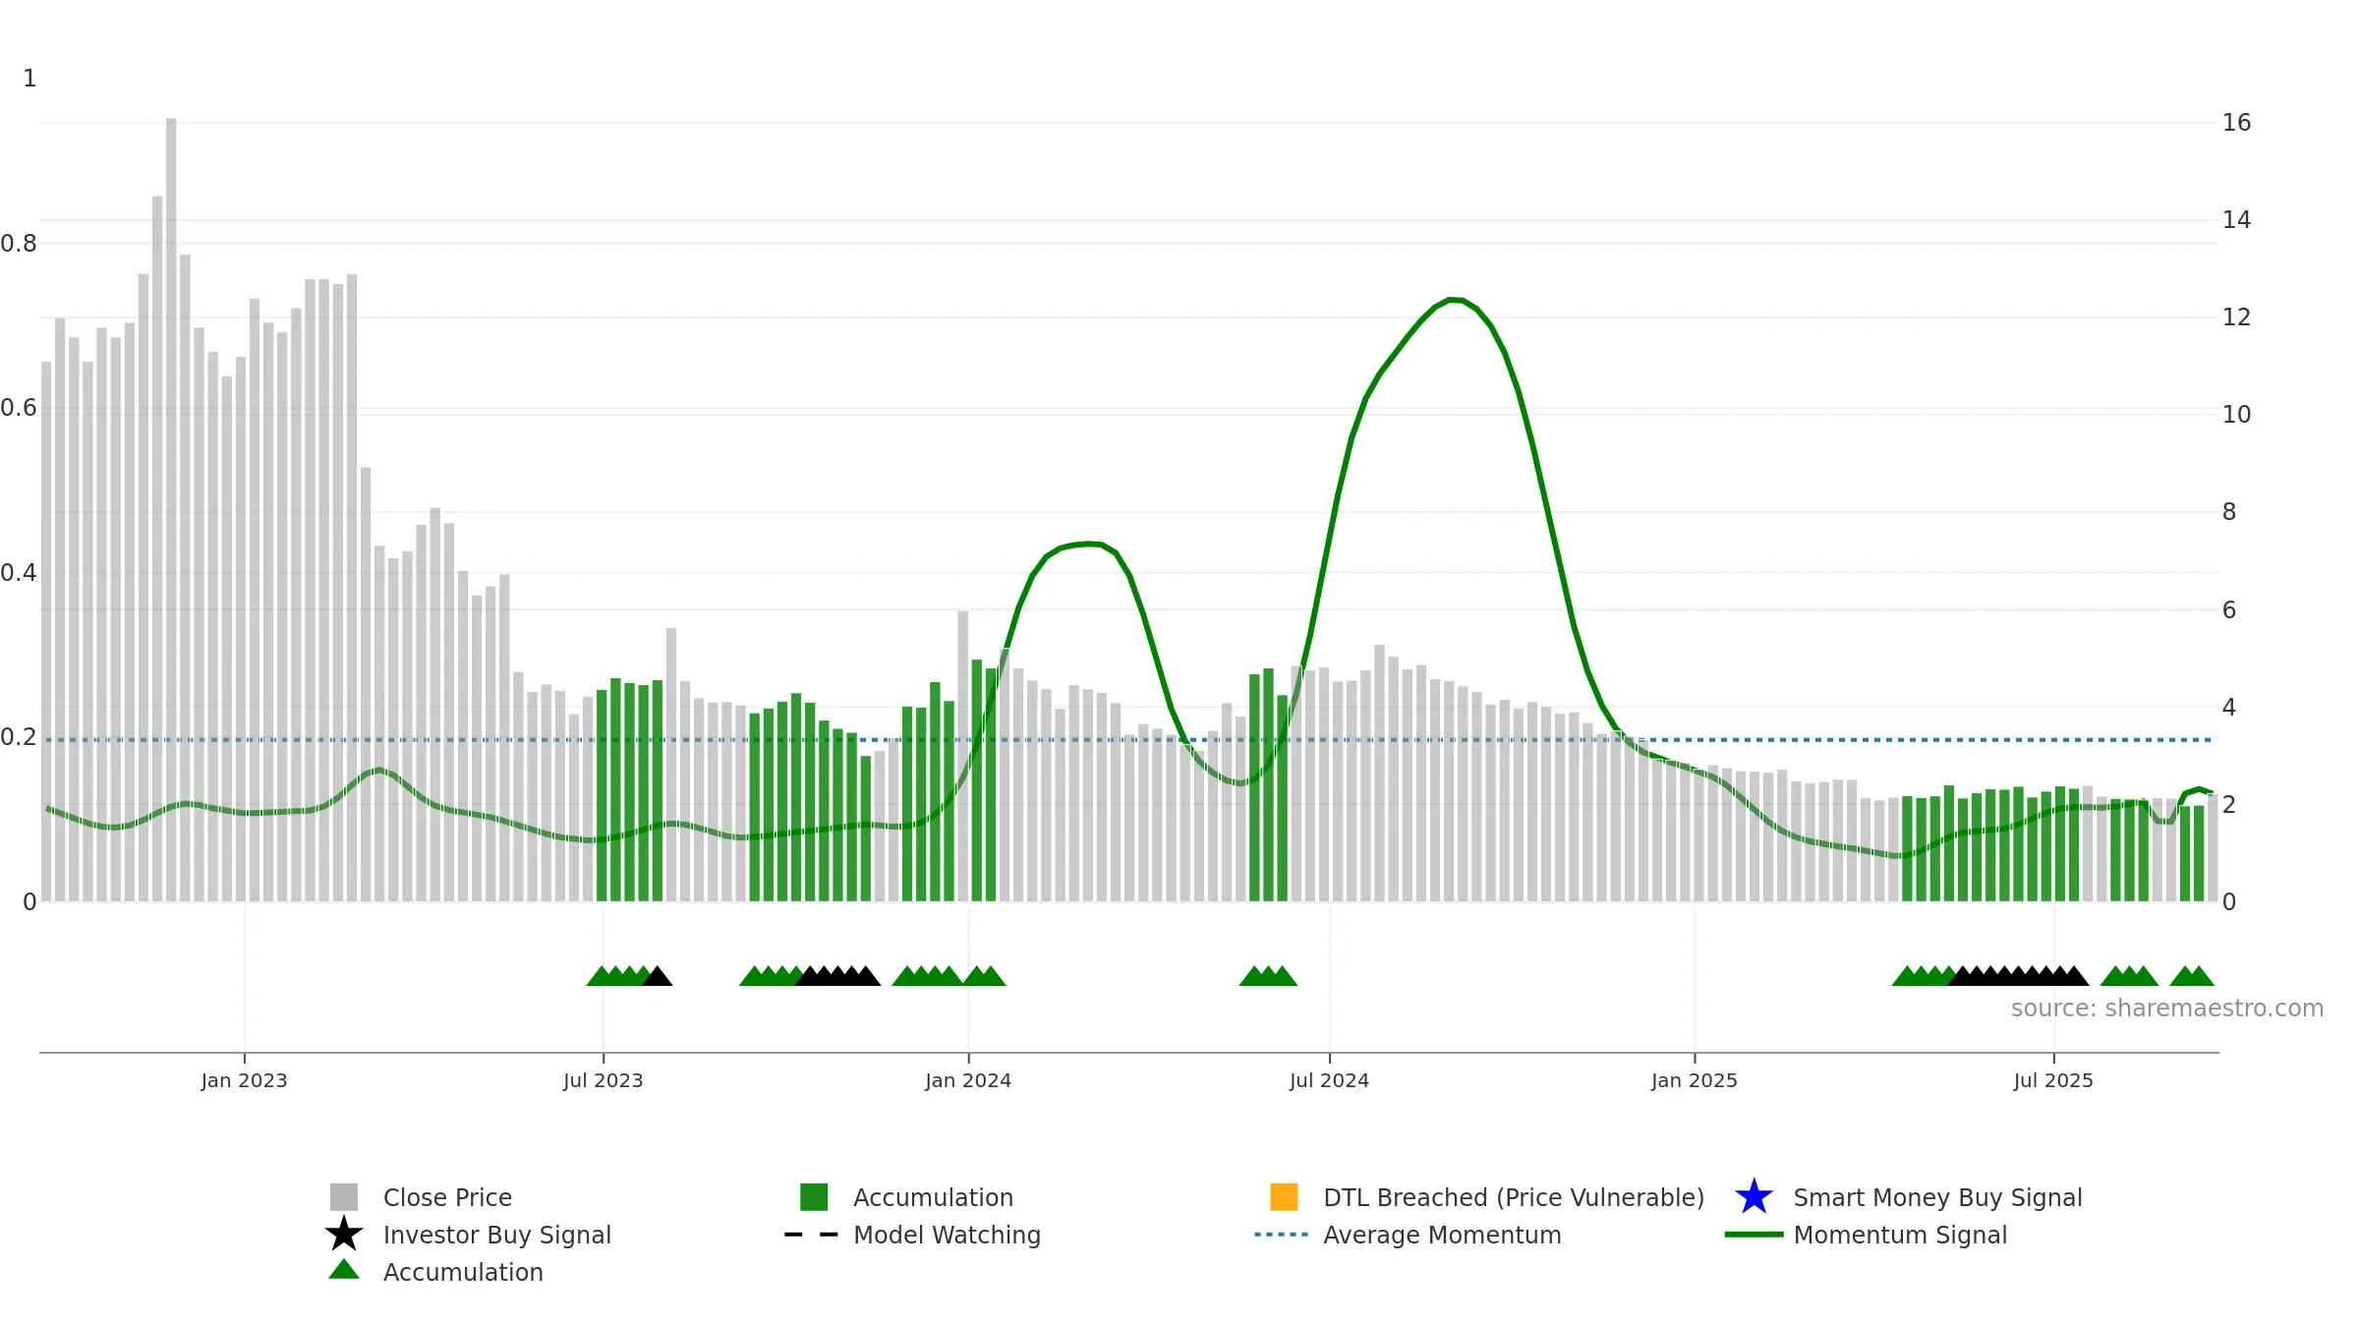Select the Jan 2024 axis label
The width and height of the screenshot is (2359, 1327).
tap(968, 1080)
